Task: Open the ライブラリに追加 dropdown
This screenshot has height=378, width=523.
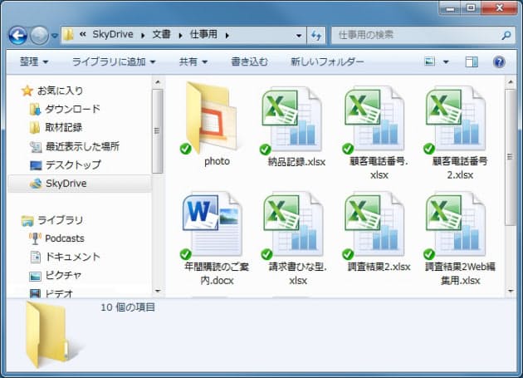Action: (114, 62)
